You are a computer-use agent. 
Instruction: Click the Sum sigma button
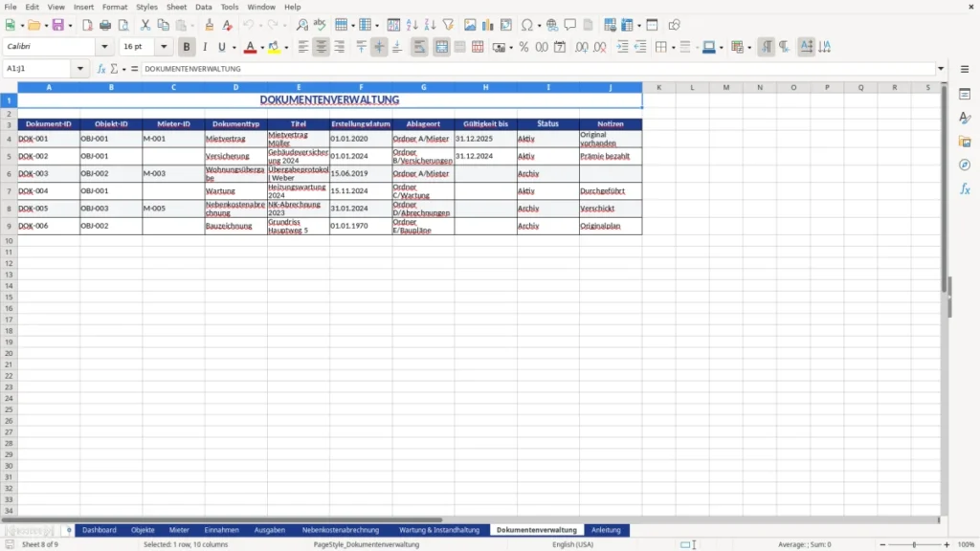pos(114,69)
